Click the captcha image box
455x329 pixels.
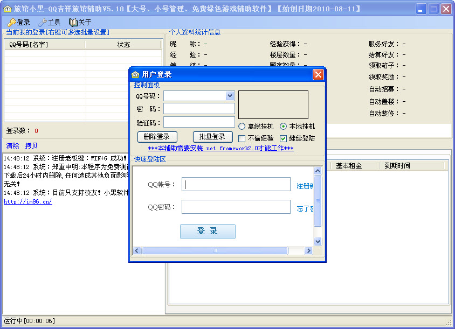tap(273, 104)
